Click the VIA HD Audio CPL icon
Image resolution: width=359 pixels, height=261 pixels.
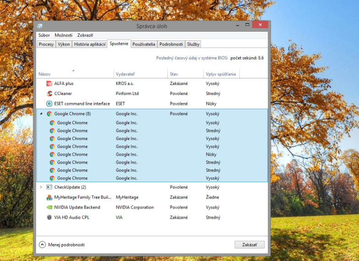(49, 217)
